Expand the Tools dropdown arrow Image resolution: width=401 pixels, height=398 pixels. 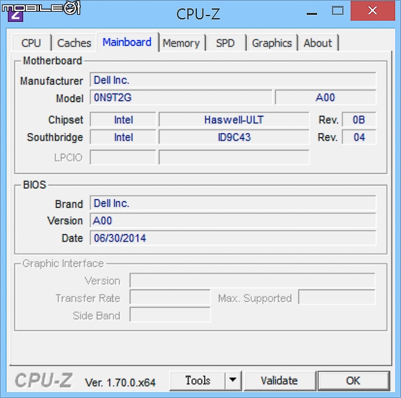click(233, 381)
